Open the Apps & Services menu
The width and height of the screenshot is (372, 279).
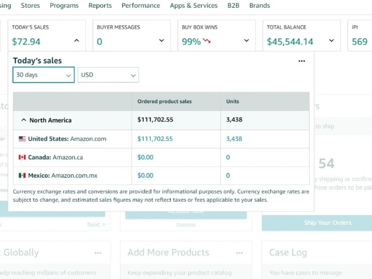coord(193,6)
